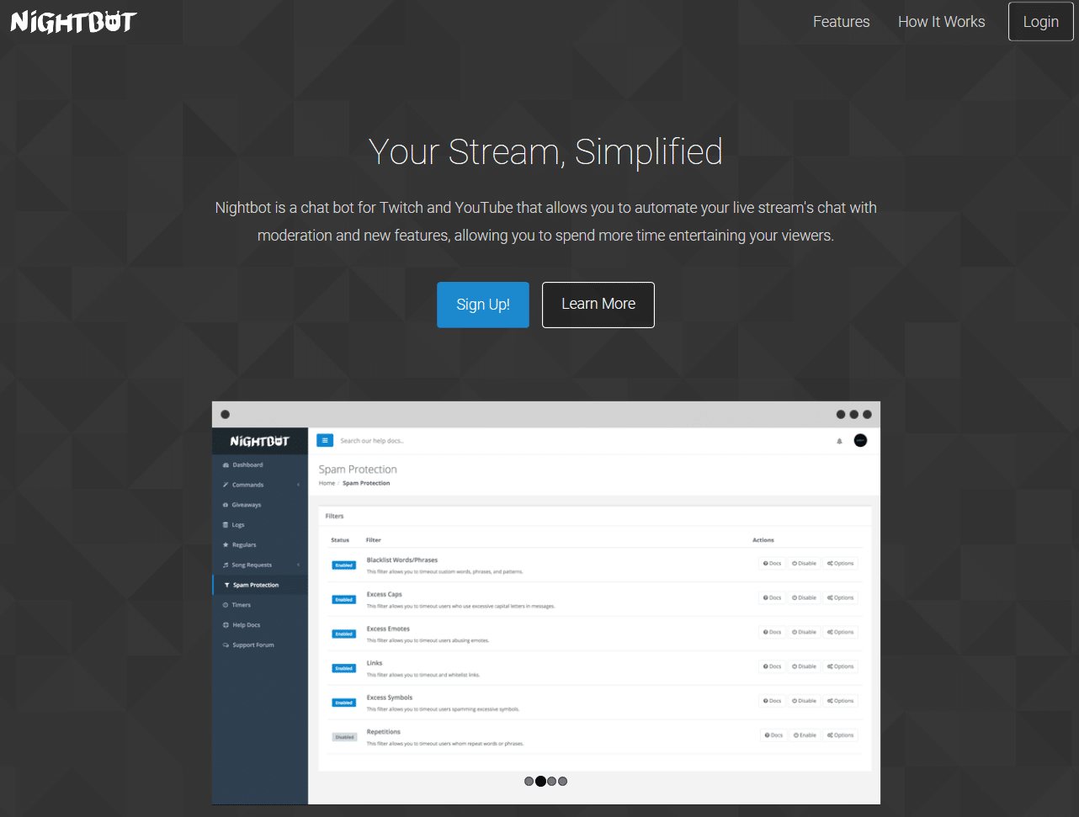
Task: Select Giveaways in the sidebar
Action: (247, 505)
